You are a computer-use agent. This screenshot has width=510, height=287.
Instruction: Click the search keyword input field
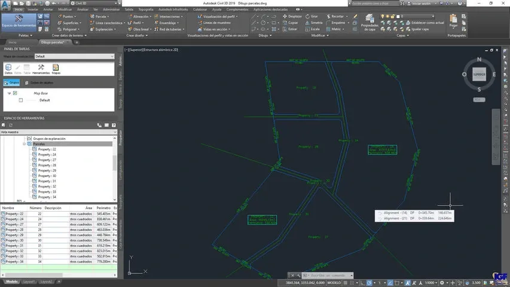374,3
